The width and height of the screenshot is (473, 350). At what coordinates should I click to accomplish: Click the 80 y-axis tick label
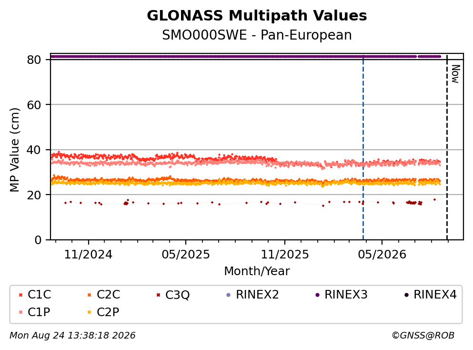(x=34, y=60)
